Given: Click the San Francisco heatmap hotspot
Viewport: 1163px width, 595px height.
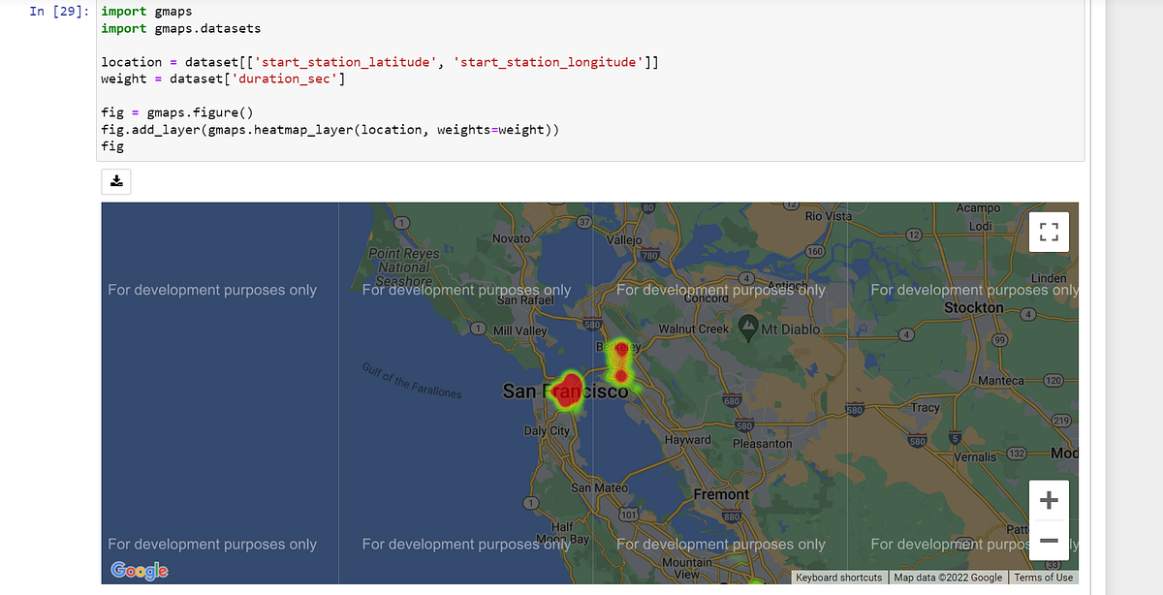Looking at the screenshot, I should click(568, 391).
